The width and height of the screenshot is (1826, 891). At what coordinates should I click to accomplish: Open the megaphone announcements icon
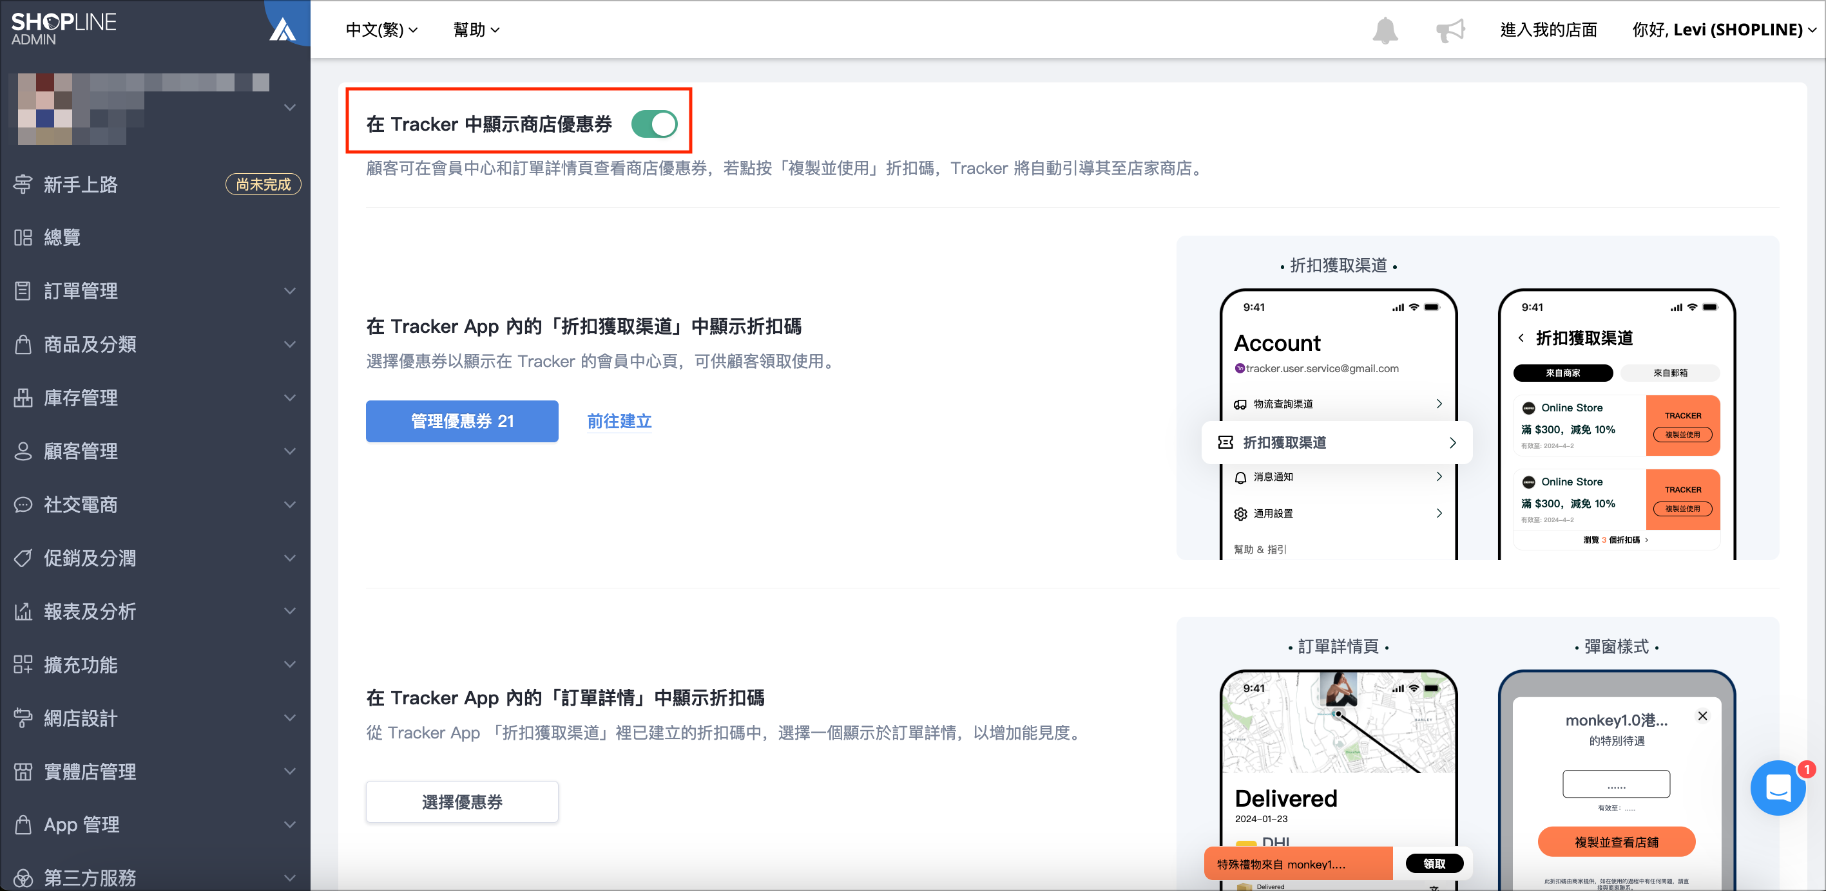tap(1450, 30)
